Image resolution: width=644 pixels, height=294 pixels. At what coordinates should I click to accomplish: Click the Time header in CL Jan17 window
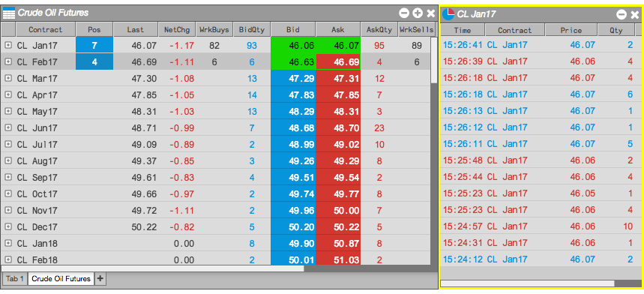[463, 30]
